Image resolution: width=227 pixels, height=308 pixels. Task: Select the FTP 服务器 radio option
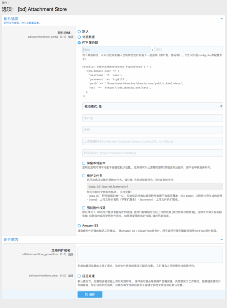click(x=79, y=43)
